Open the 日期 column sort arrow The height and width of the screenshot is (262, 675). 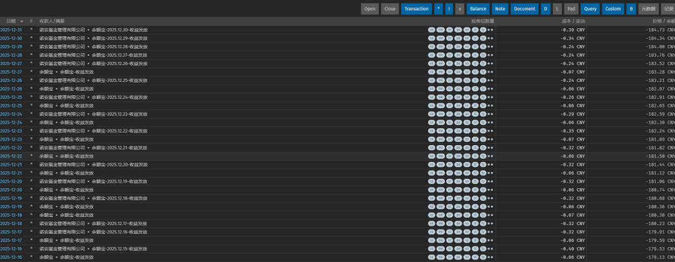pyautogui.click(x=21, y=21)
